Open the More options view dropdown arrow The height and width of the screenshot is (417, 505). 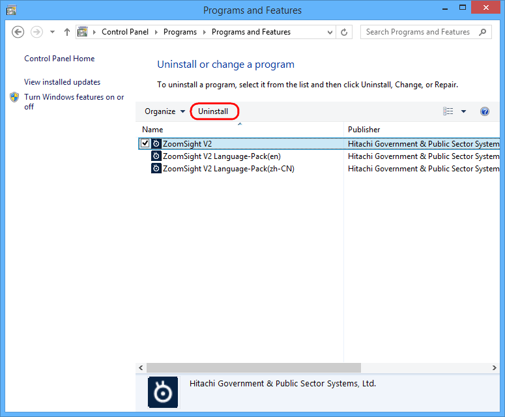click(463, 111)
